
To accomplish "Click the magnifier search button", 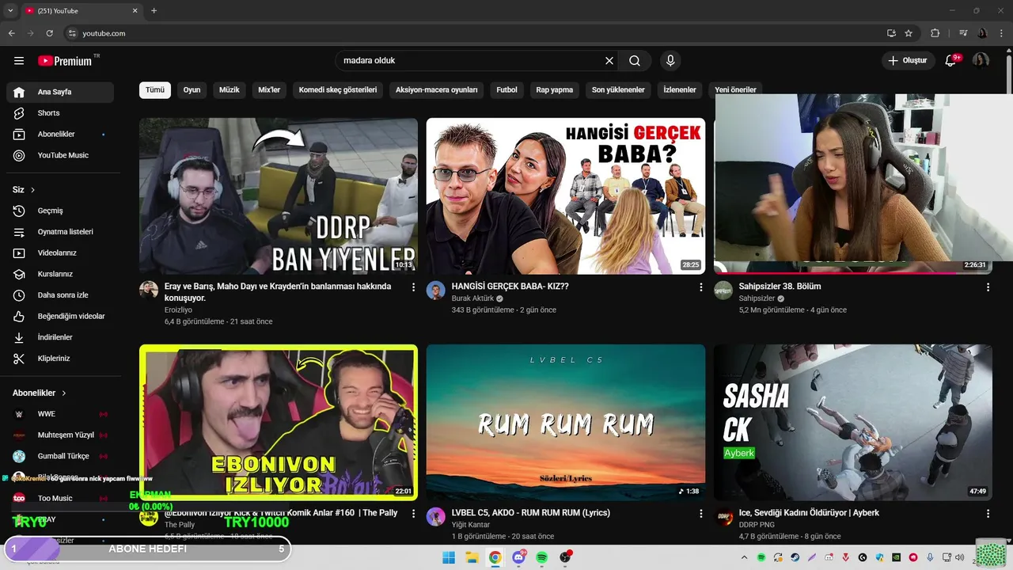I will [x=635, y=61].
